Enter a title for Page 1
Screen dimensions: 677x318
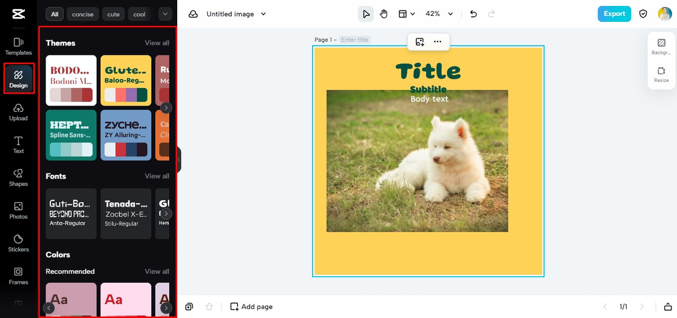tap(355, 40)
